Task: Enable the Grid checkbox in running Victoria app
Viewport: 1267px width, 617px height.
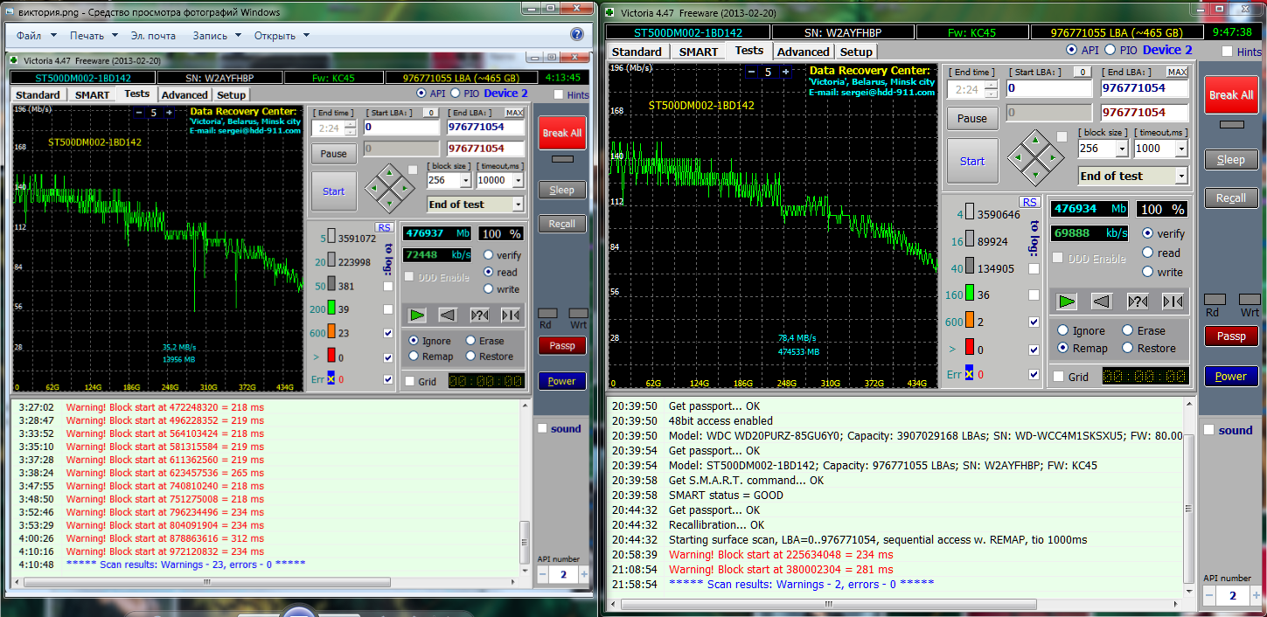Action: click(1059, 377)
